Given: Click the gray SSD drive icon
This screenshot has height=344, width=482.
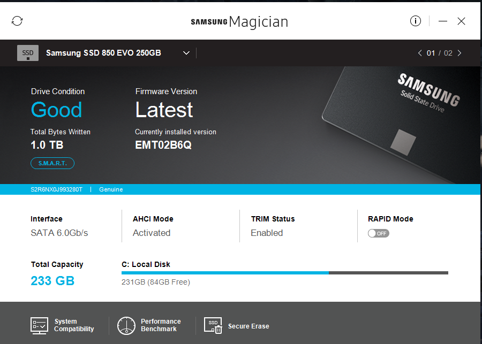Looking at the screenshot, I should coord(28,53).
